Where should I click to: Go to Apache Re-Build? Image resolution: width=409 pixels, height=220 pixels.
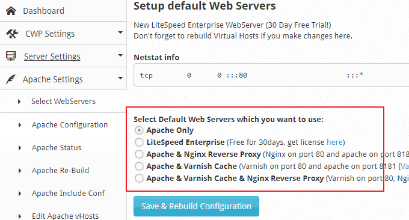pyautogui.click(x=60, y=171)
